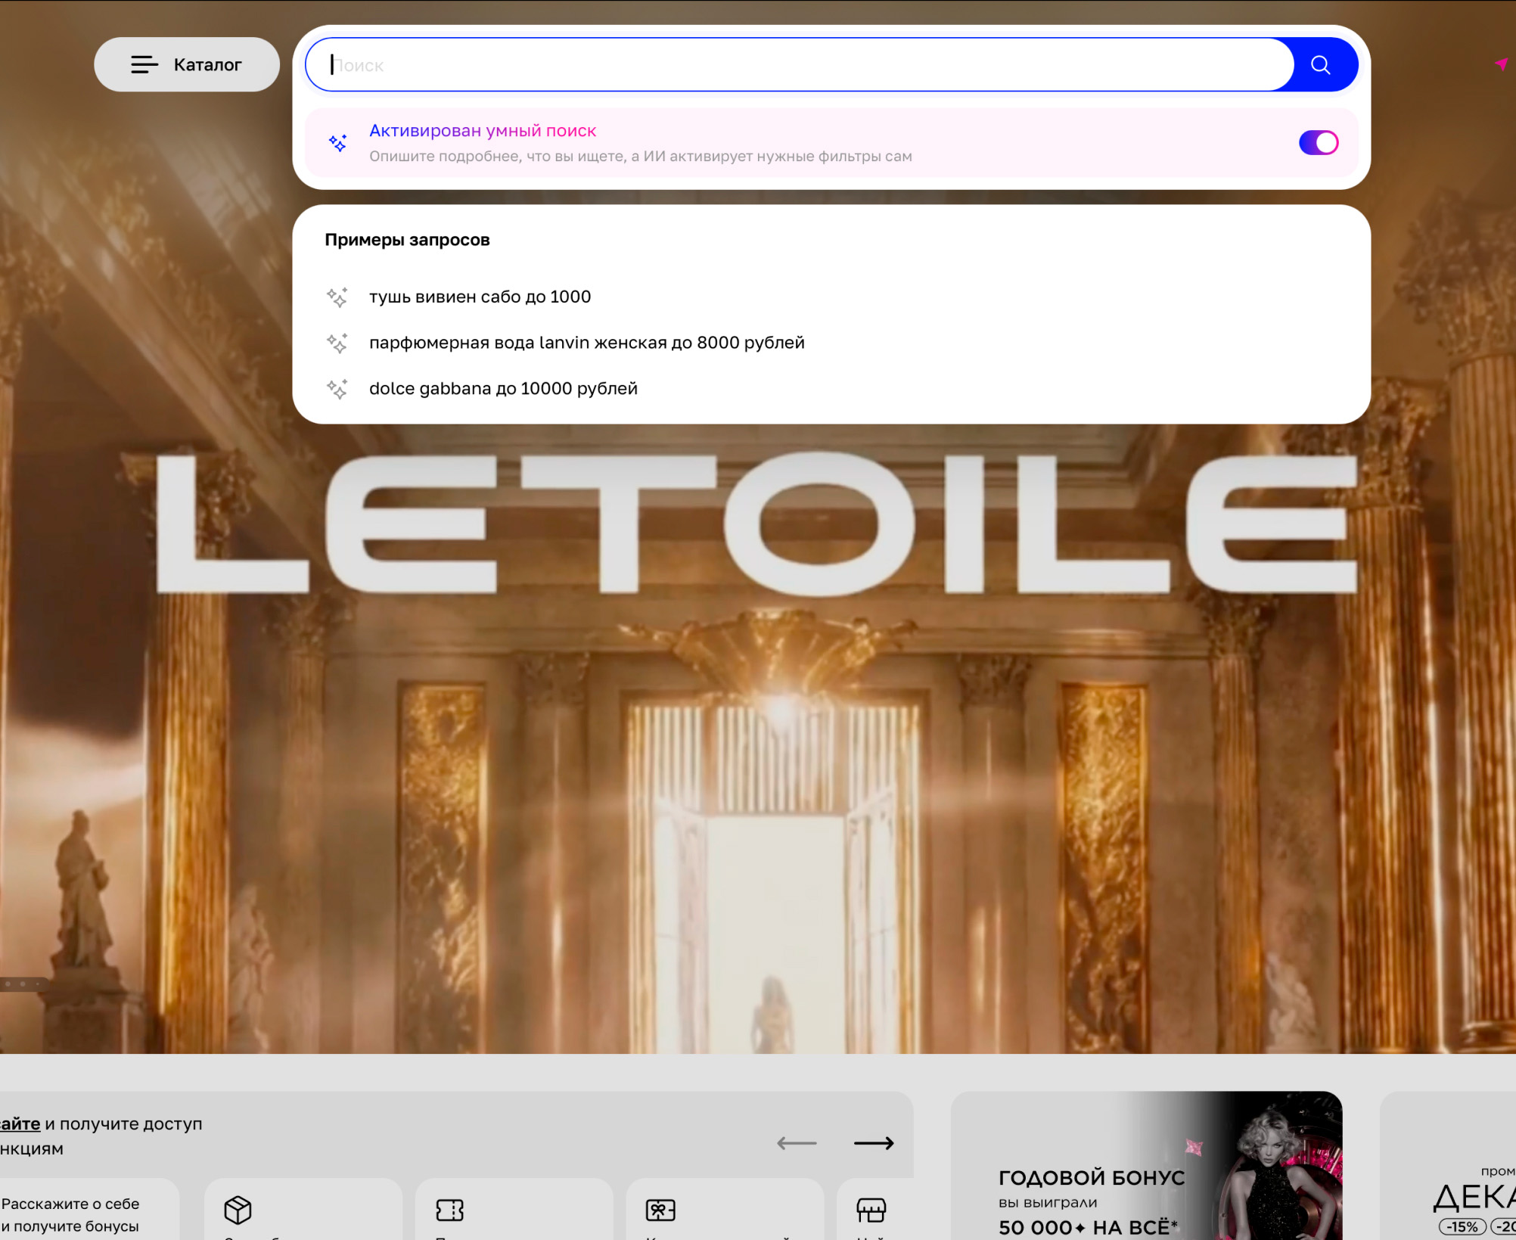Pick the lanvin парфюмерная вода suggestion
Image resolution: width=1516 pixels, height=1240 pixels.
point(586,343)
